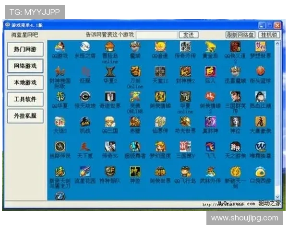Open the 魔域 game icon

[x=135, y=47]
